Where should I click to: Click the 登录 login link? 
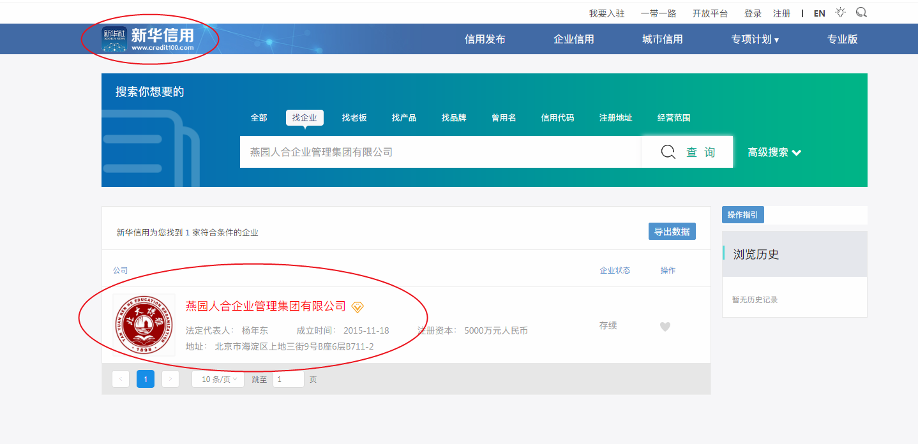pos(753,13)
